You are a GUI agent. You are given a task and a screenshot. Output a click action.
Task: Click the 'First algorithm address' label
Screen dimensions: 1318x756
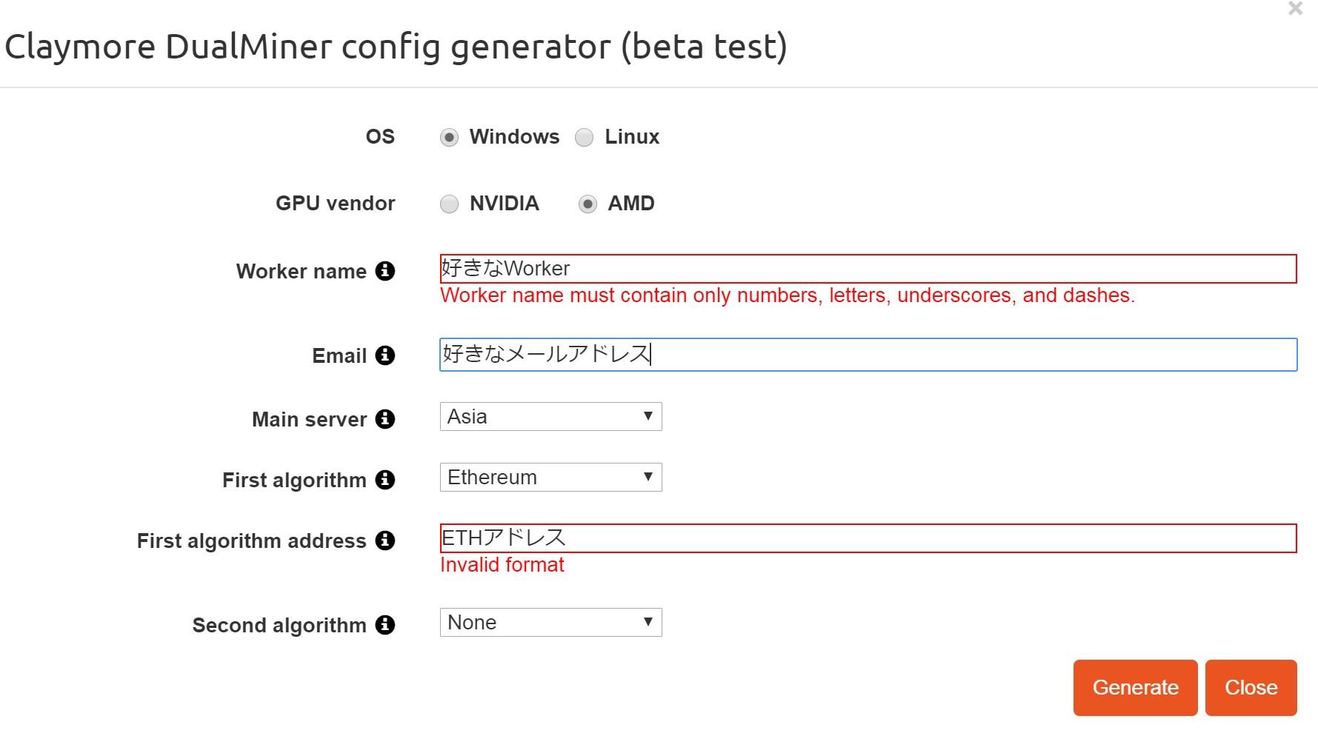[x=252, y=541]
